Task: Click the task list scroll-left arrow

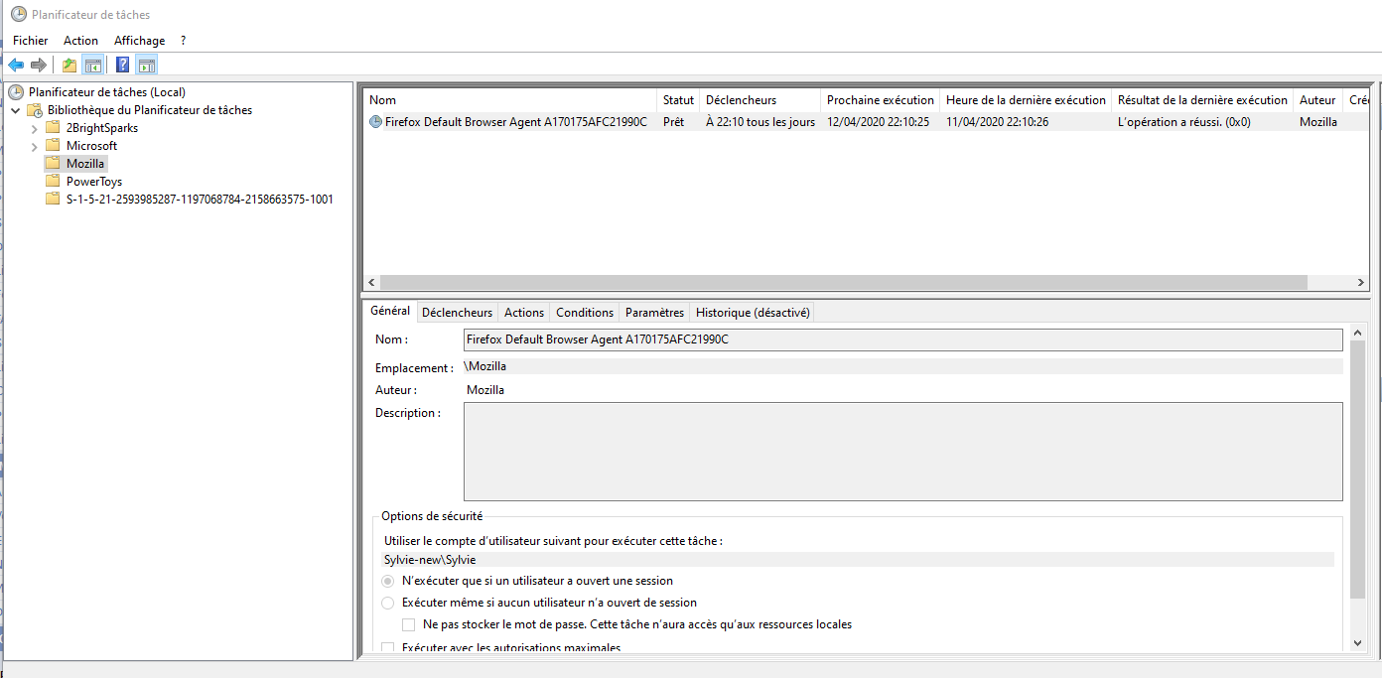Action: coord(372,283)
